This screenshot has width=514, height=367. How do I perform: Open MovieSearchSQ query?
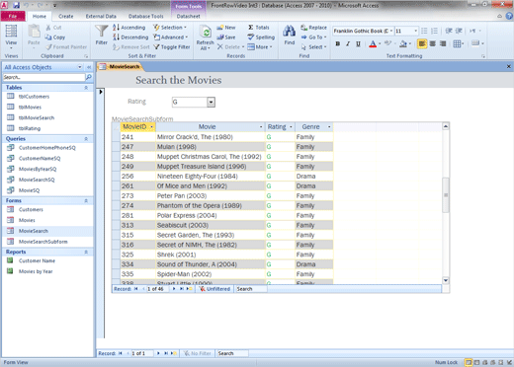point(37,180)
